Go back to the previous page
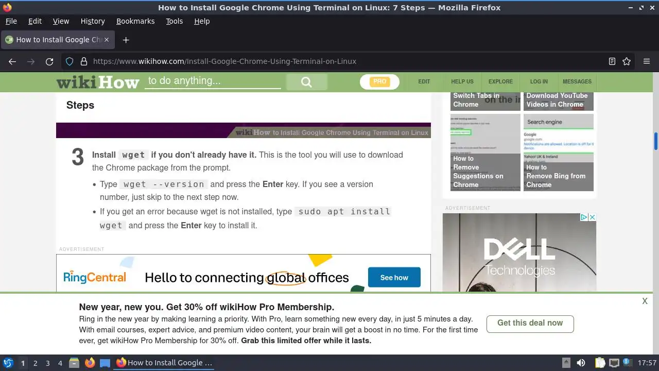This screenshot has width=659, height=371. [x=12, y=61]
